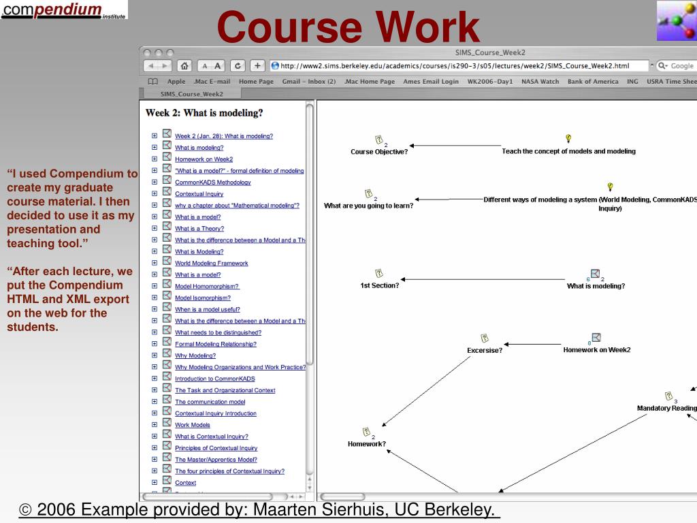Open Formal Modeling Relationship? link

(216, 344)
